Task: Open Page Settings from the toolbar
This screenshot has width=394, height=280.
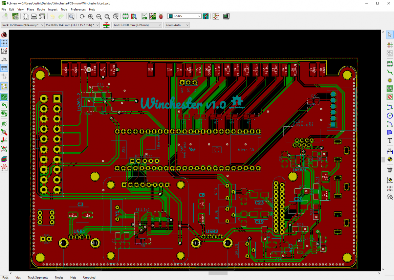Action: pyautogui.click(x=25, y=16)
